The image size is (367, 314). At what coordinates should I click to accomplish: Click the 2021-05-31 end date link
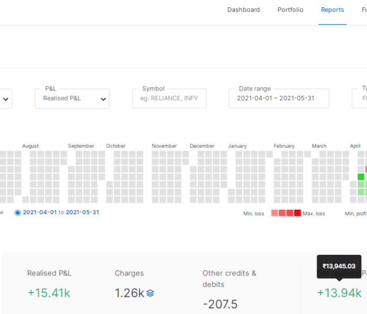(82, 212)
